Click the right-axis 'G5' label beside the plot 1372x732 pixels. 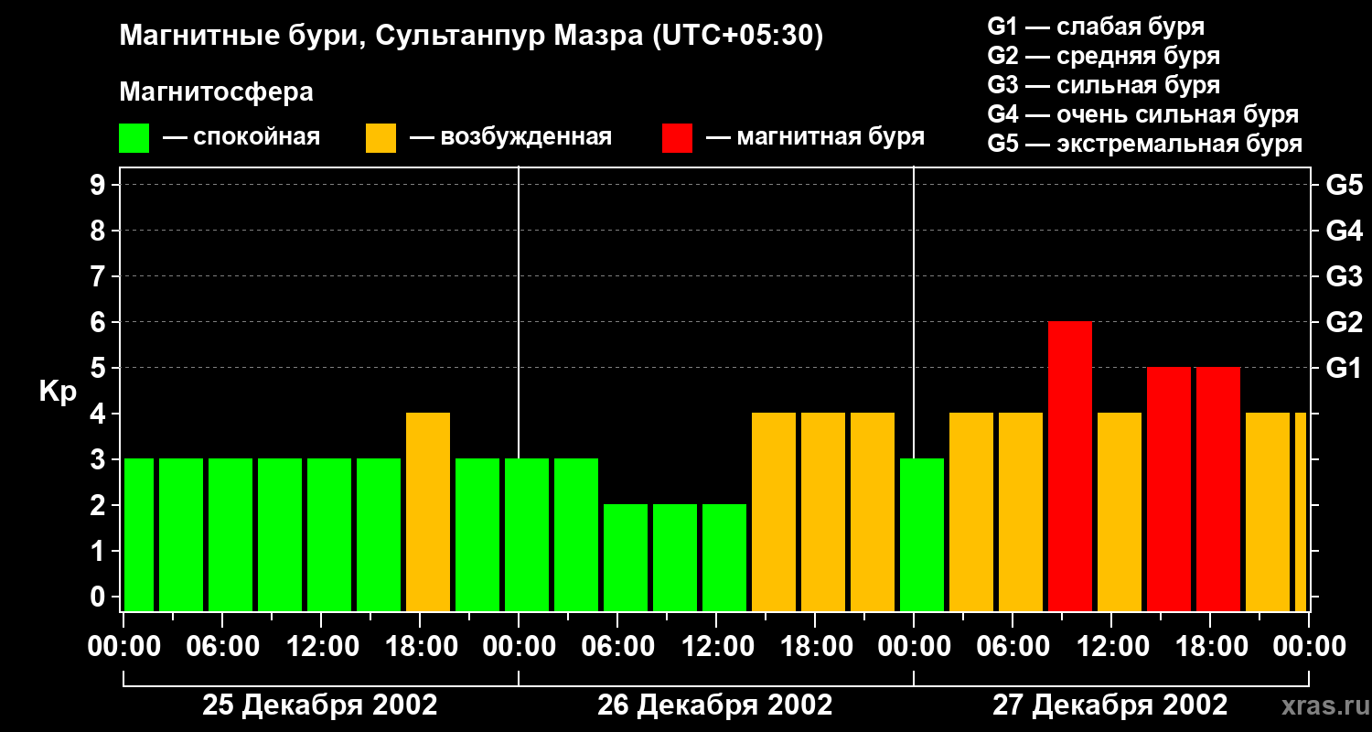pos(1344,186)
